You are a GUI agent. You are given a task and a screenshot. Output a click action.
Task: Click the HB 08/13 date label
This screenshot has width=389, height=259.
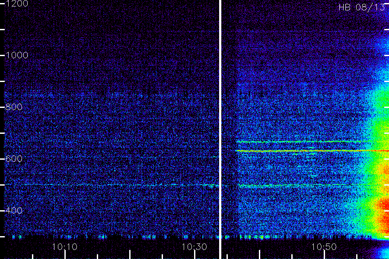pyautogui.click(x=361, y=7)
